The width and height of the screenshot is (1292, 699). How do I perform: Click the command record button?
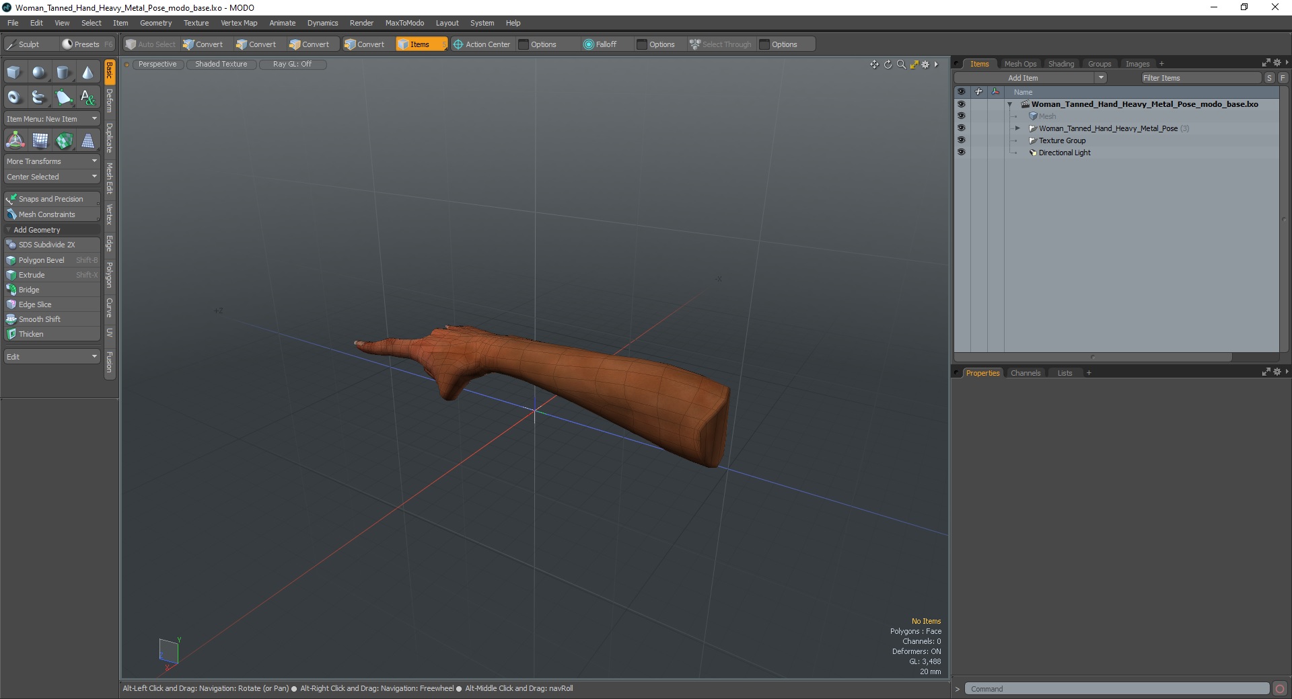coord(1280,688)
